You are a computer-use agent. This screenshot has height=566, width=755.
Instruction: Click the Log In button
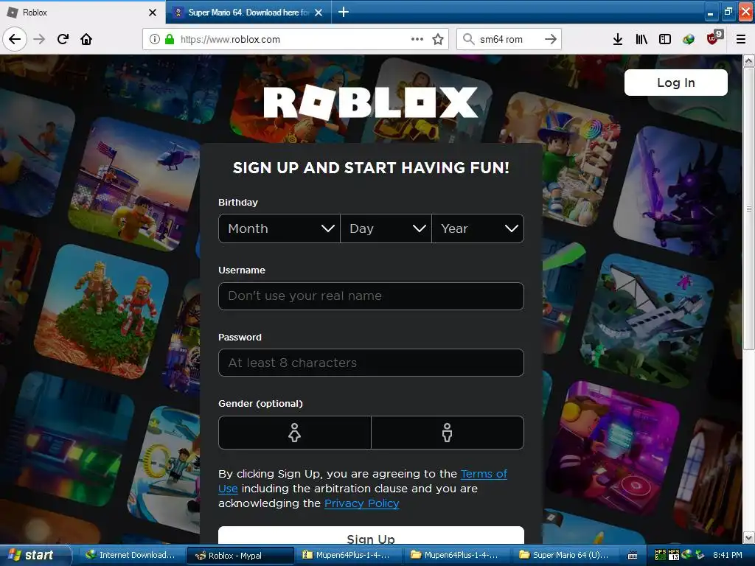click(675, 83)
